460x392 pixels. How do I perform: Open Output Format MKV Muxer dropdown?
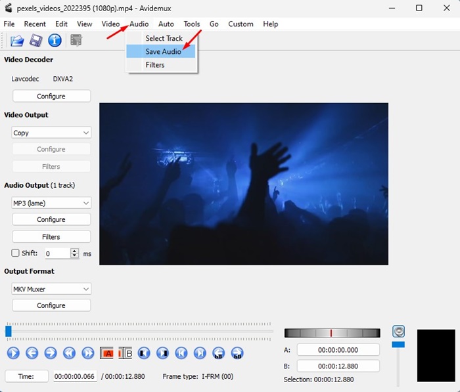click(51, 289)
